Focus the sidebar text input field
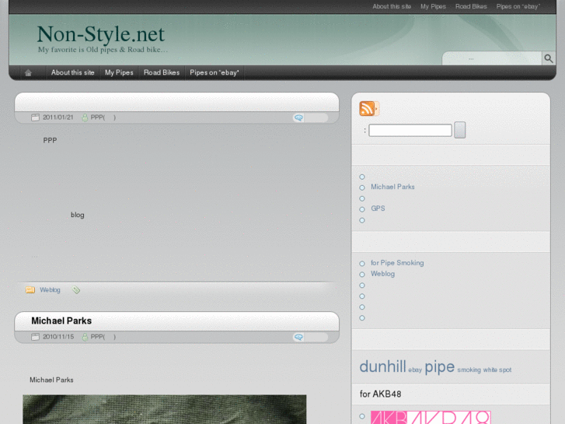Image resolution: width=565 pixels, height=424 pixels. [x=410, y=130]
